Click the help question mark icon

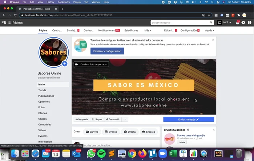(250, 23)
